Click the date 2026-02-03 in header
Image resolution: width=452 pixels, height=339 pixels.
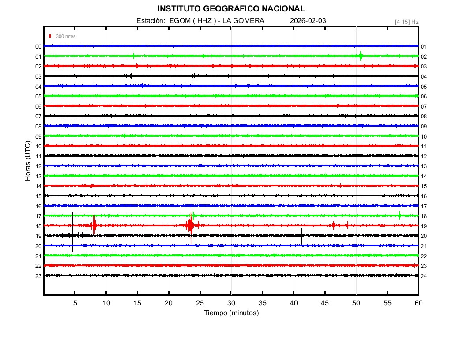(x=308, y=21)
